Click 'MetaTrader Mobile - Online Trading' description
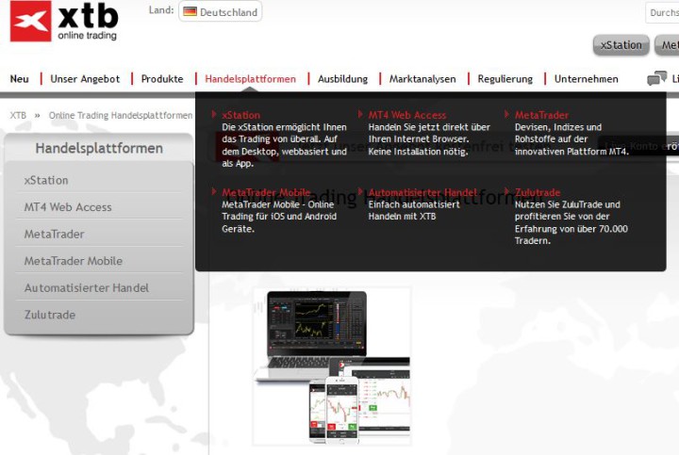The image size is (679, 455). tap(279, 217)
